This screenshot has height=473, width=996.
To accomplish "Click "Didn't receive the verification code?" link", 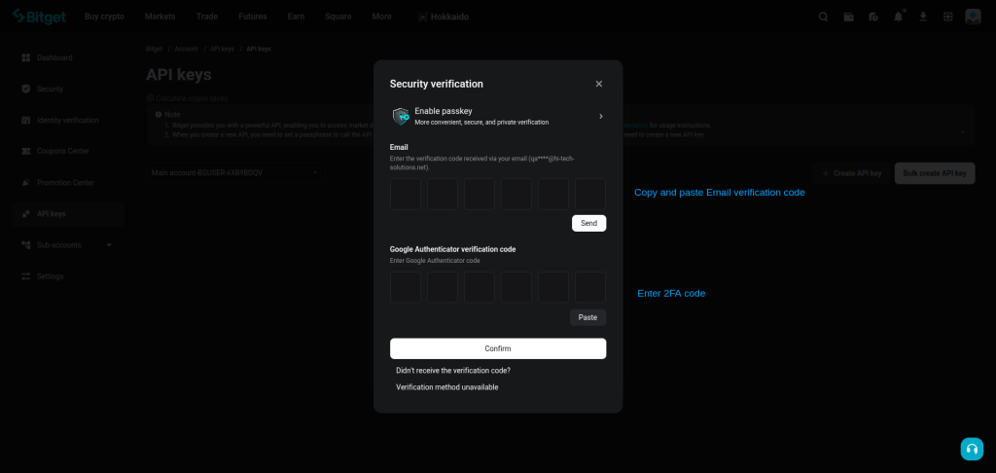I will pyautogui.click(x=453, y=371).
